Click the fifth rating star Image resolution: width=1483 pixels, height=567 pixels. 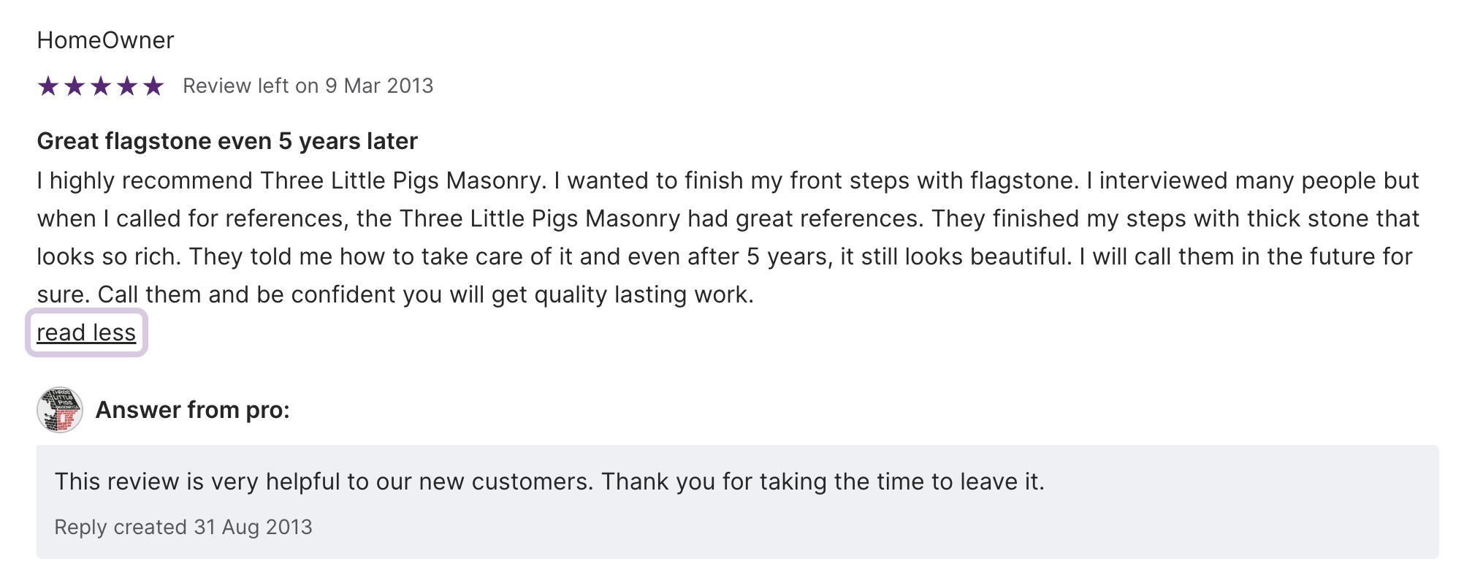(153, 86)
